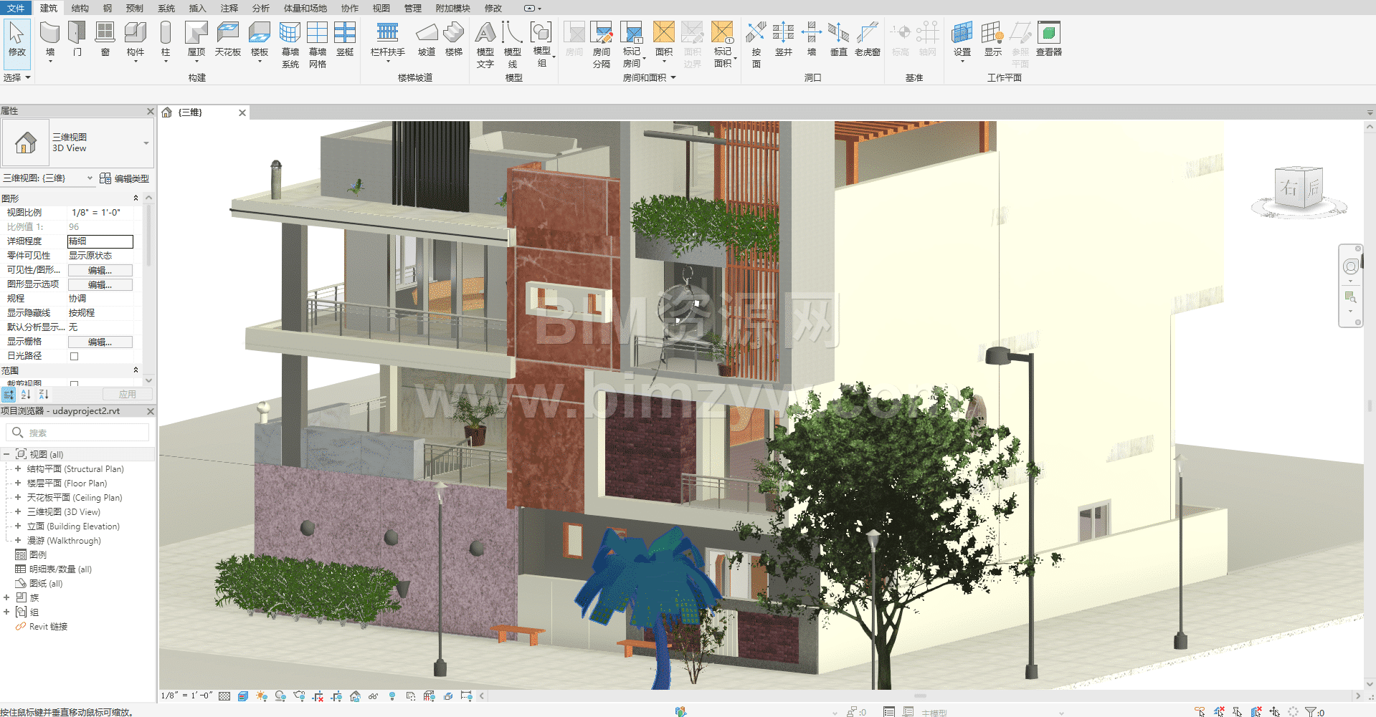The width and height of the screenshot is (1376, 717).
Task: Toggle the 裁剪视图 checkbox
Action: 74,384
